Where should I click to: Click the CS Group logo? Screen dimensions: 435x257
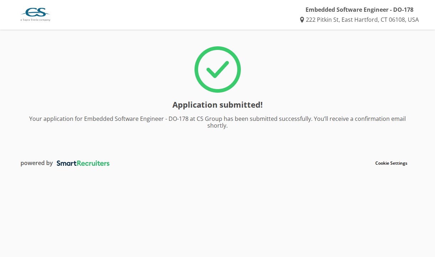pyautogui.click(x=35, y=13)
